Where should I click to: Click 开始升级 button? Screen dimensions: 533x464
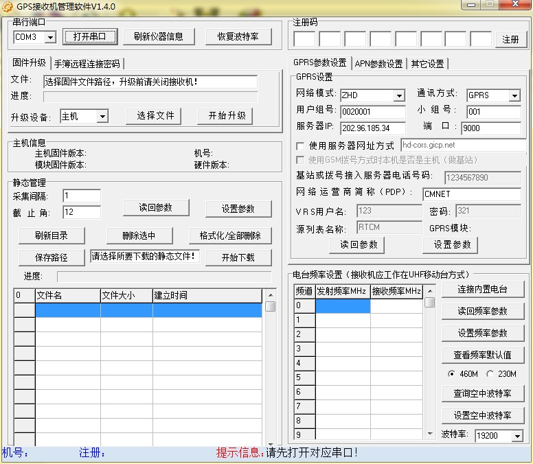coord(225,116)
